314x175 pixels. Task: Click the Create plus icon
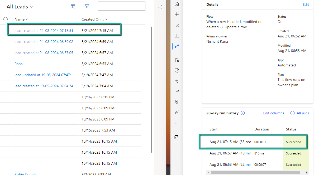pos(177,14)
